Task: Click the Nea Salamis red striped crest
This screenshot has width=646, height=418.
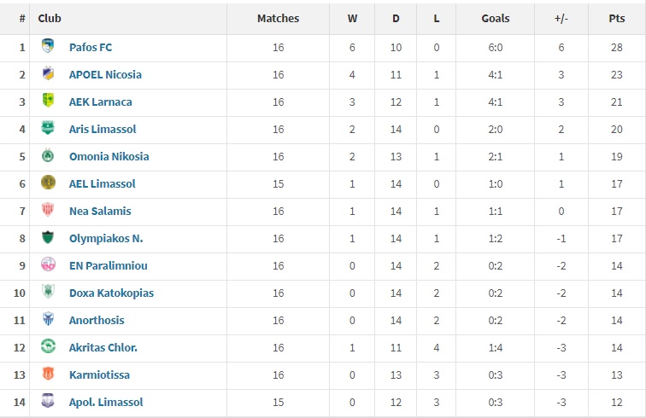Action: pyautogui.click(x=48, y=209)
